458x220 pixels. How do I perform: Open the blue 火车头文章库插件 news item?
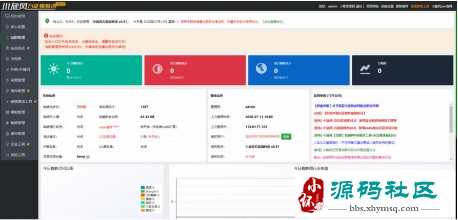coord(354,143)
